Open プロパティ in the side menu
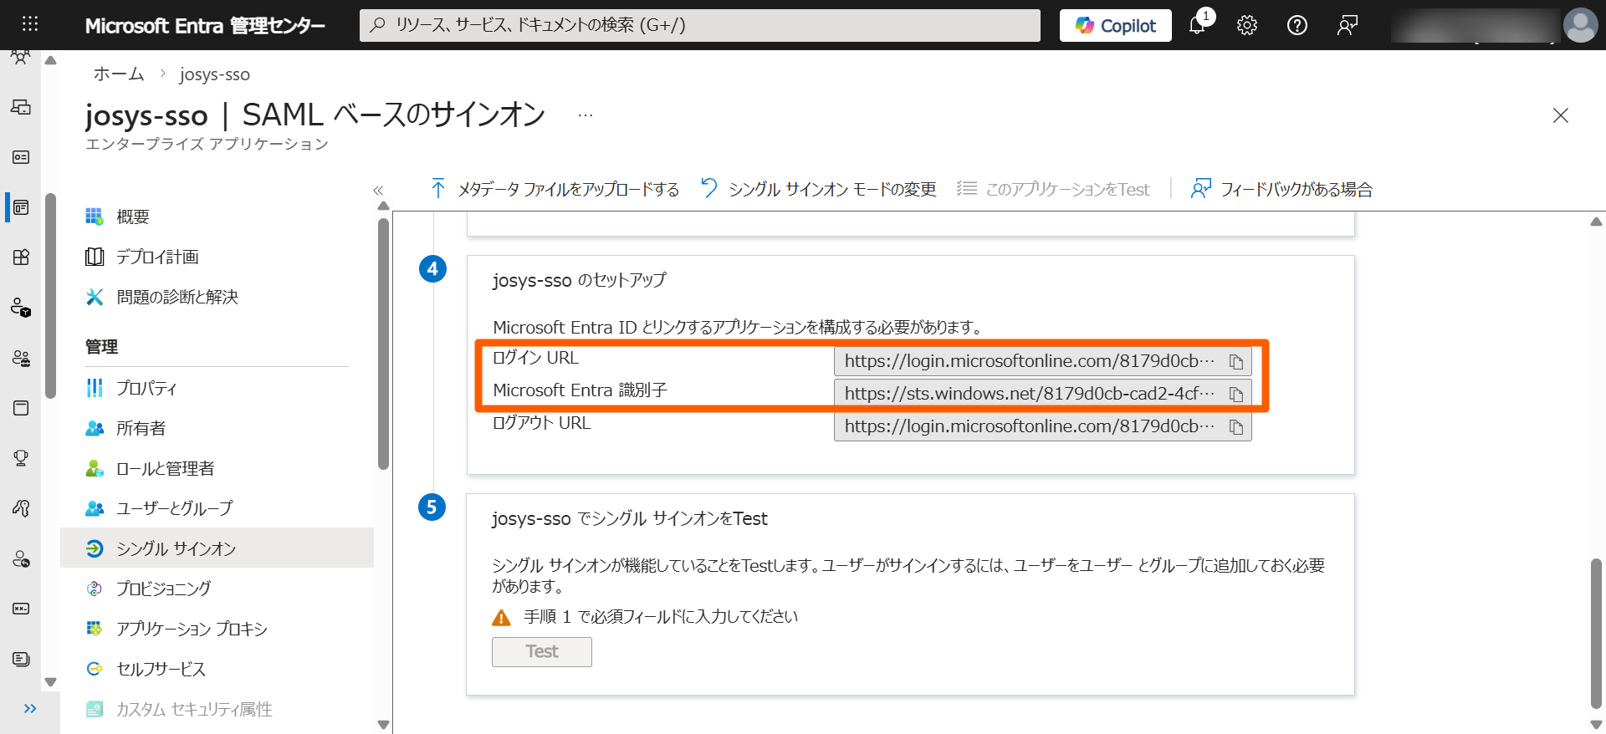This screenshot has height=734, width=1606. pyautogui.click(x=146, y=388)
